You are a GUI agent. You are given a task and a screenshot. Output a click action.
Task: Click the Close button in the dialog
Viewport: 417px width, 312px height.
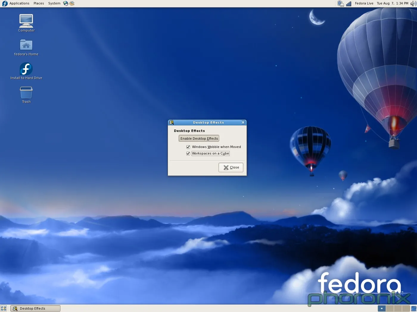pos(231,168)
